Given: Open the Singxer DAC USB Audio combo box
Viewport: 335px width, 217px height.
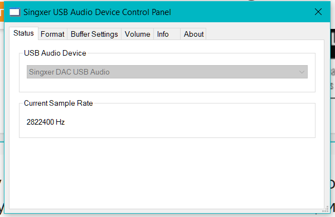Looking at the screenshot, I should pos(167,72).
